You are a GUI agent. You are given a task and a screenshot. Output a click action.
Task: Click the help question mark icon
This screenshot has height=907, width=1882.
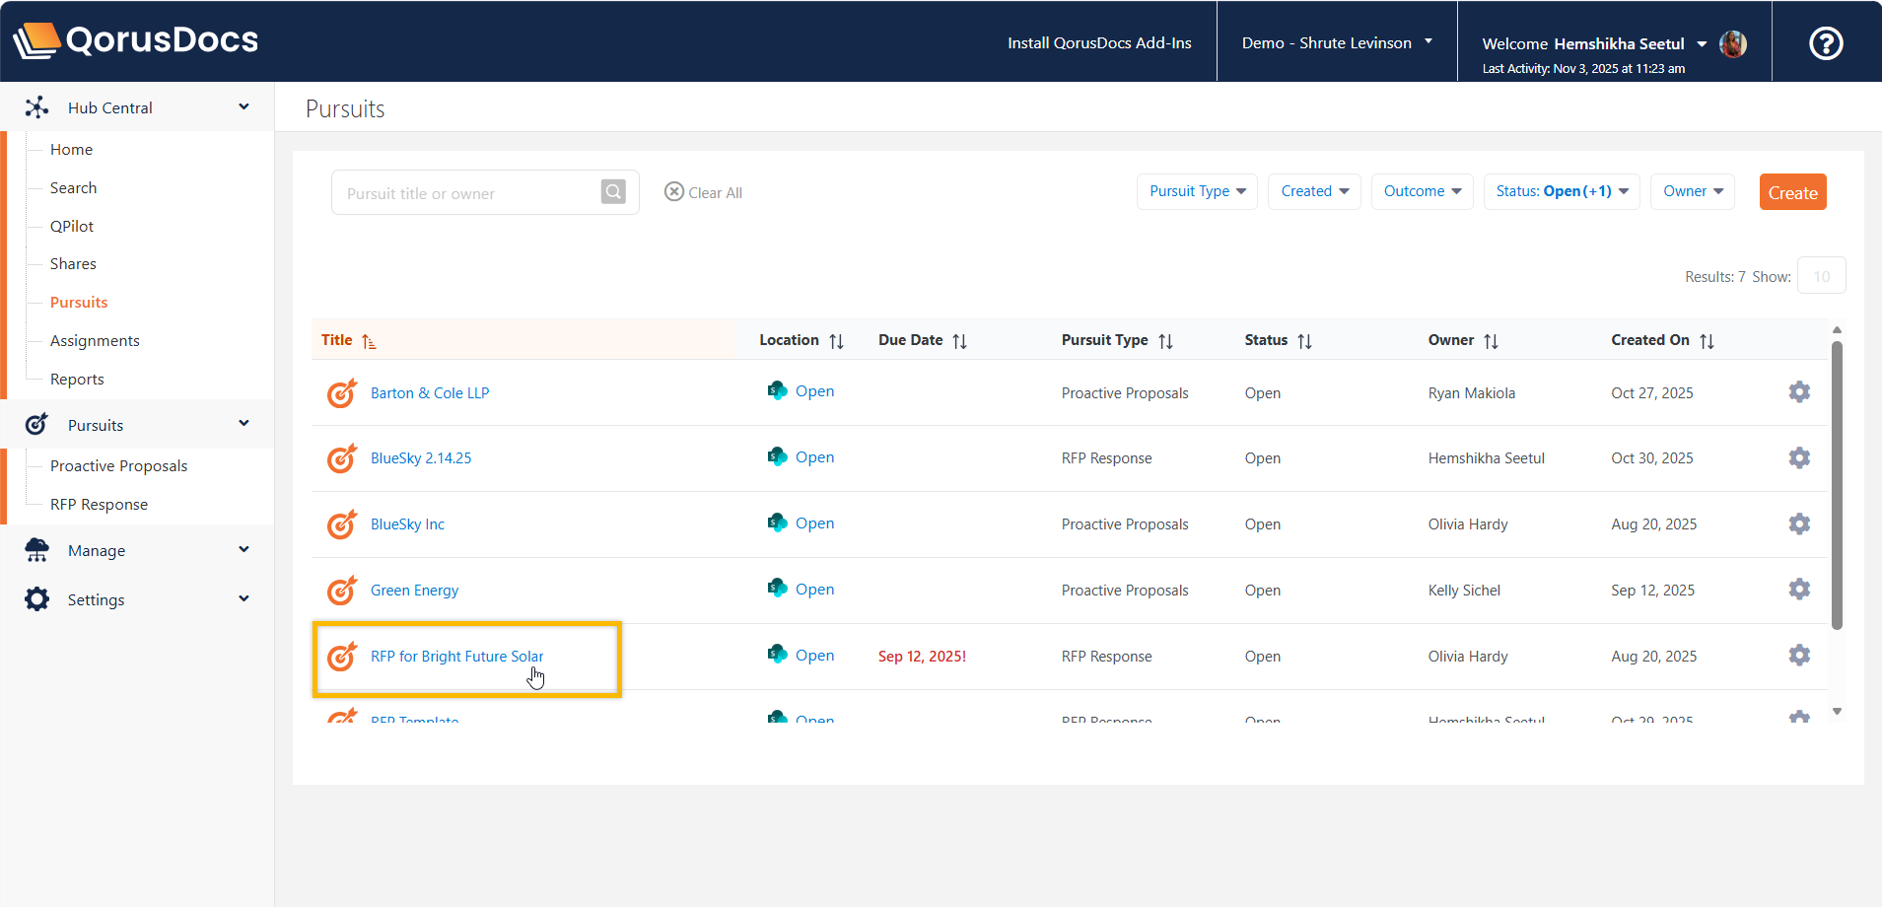pyautogui.click(x=1825, y=43)
